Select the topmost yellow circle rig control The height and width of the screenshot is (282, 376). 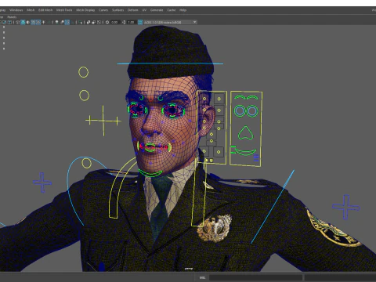pyautogui.click(x=84, y=72)
